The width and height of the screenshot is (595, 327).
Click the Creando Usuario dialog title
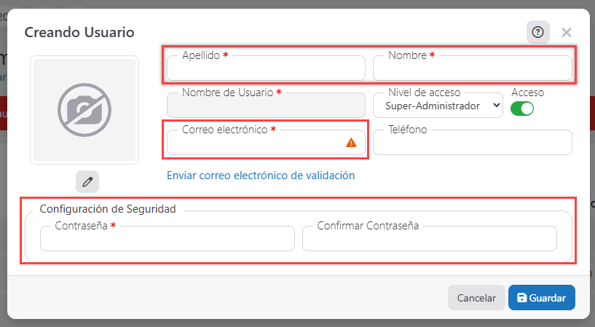click(x=79, y=32)
